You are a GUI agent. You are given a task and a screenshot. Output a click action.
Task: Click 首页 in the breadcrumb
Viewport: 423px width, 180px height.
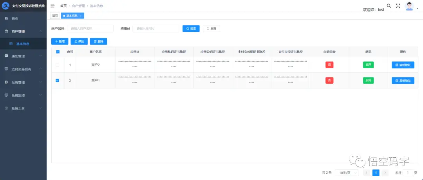point(63,5)
